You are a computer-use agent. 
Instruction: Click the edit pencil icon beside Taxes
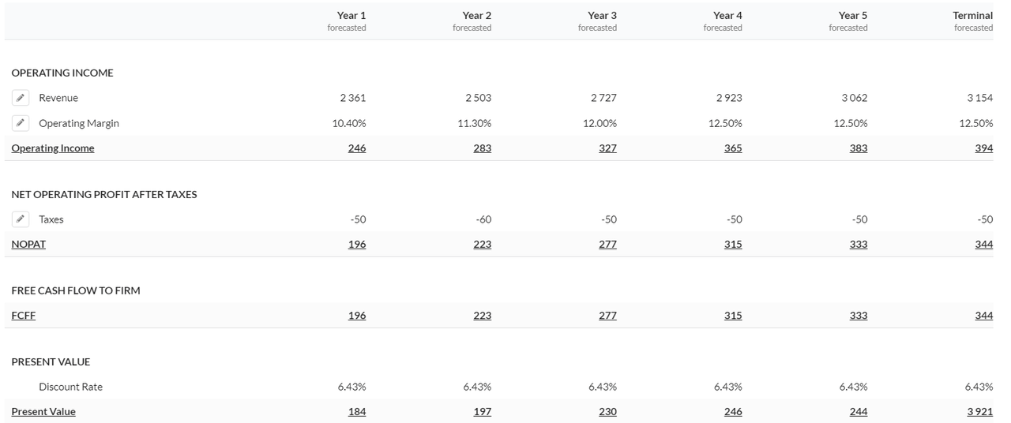(x=21, y=219)
